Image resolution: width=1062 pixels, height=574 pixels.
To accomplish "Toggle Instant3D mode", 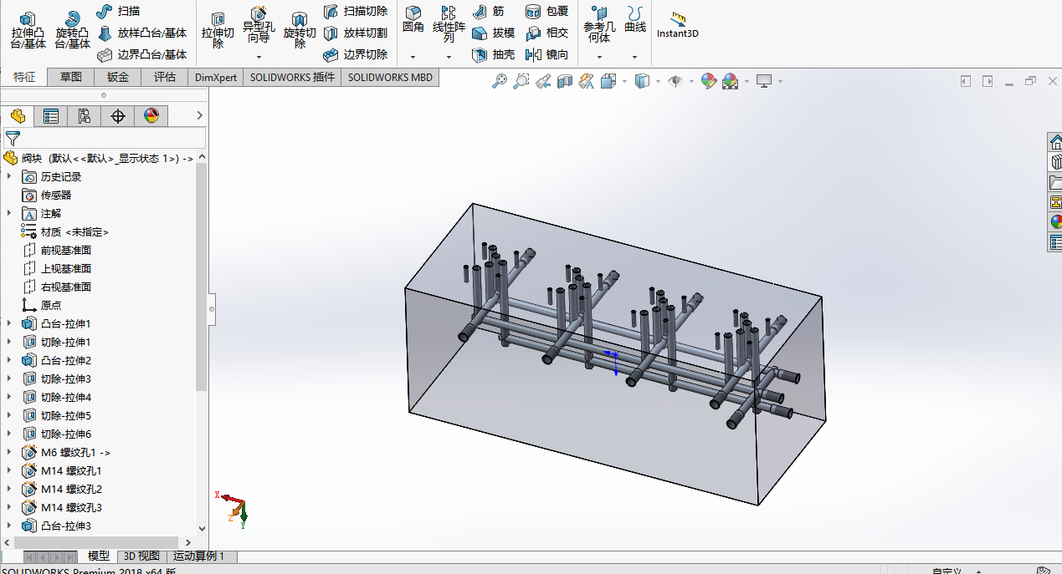I will (677, 26).
